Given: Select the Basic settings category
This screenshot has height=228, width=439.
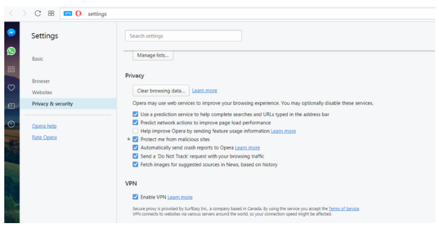Looking at the screenshot, I should pyautogui.click(x=37, y=59).
